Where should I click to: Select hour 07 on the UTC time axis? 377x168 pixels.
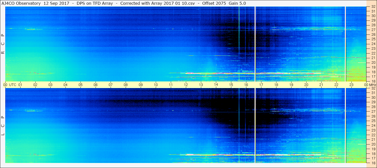(x=111, y=85)
